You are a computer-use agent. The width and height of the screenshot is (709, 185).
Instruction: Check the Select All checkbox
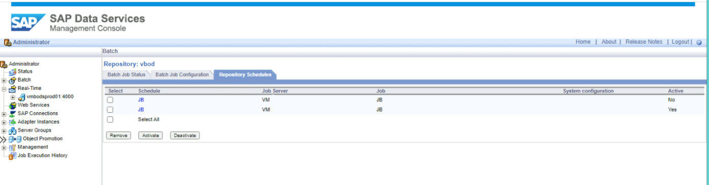(110, 119)
